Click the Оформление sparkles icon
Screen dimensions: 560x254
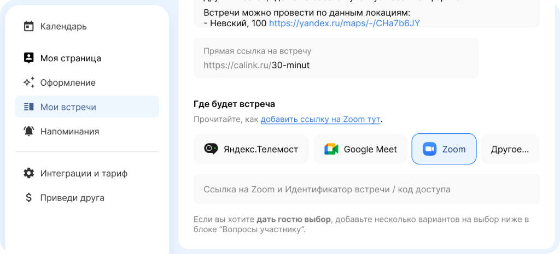[x=29, y=82]
